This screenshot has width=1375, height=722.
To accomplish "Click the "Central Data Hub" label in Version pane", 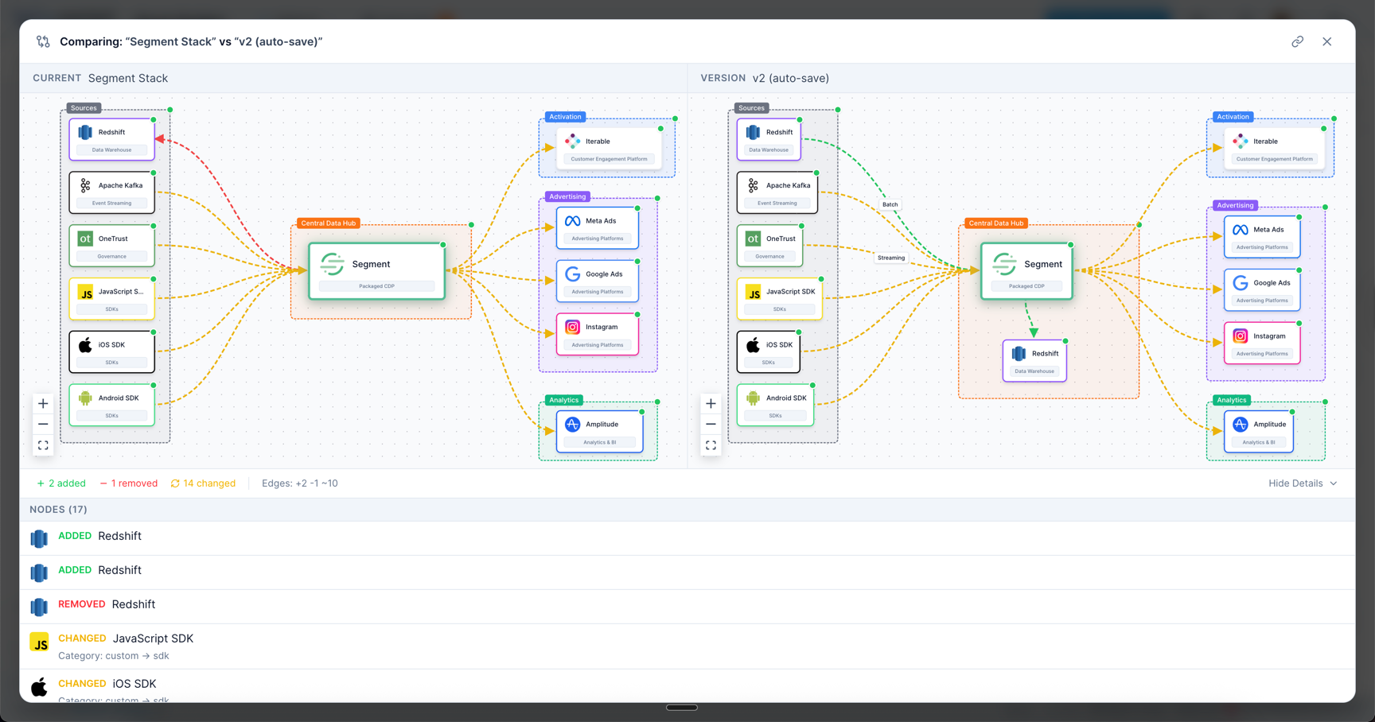I will pos(995,223).
